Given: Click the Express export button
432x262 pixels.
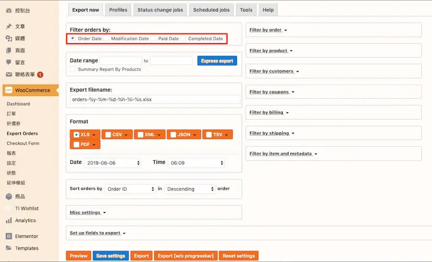Looking at the screenshot, I should [217, 61].
